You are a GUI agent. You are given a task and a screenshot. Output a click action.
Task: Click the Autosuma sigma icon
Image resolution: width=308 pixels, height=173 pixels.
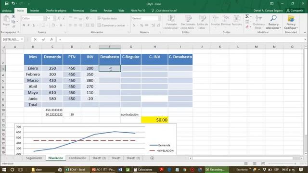click(x=247, y=16)
